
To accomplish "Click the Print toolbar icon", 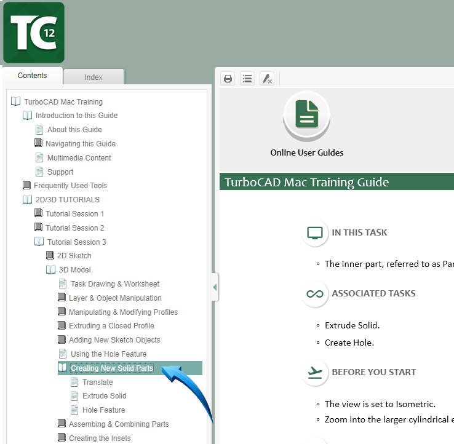I will (228, 79).
